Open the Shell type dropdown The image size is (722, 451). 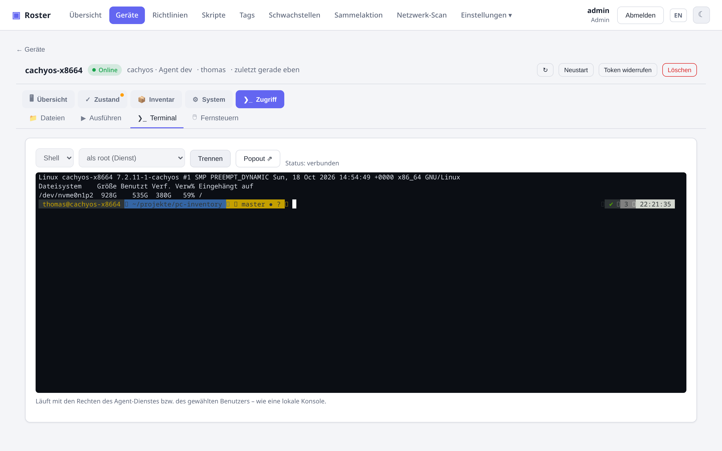55,158
